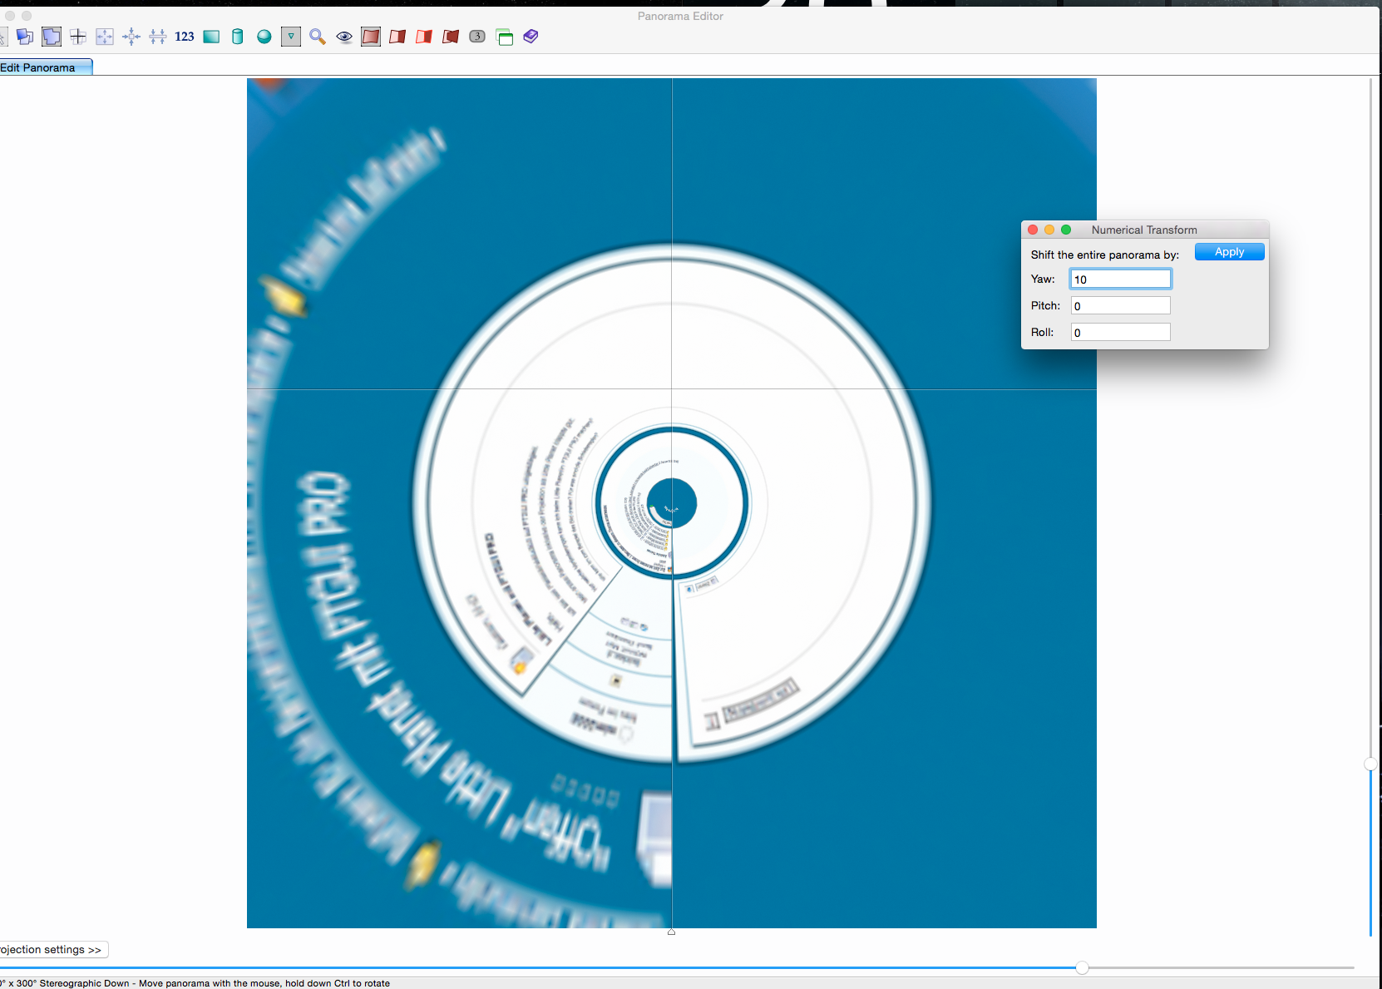Click the Set center point crosshair icon
The width and height of the screenshot is (1382, 989).
pyautogui.click(x=78, y=37)
